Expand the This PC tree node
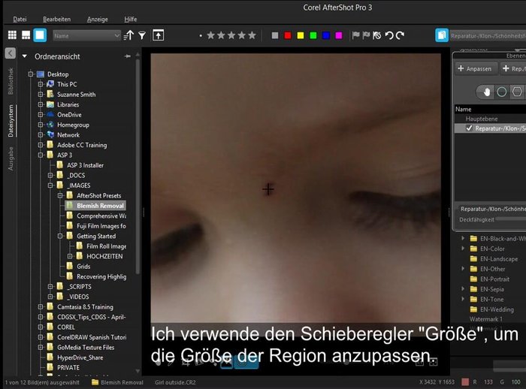This screenshot has height=389, width=526. (x=41, y=84)
